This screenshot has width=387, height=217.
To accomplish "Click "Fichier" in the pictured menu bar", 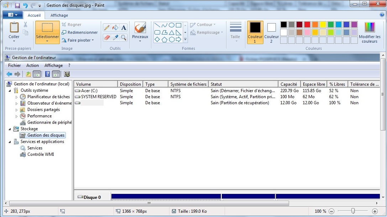I will tap(14, 65).
